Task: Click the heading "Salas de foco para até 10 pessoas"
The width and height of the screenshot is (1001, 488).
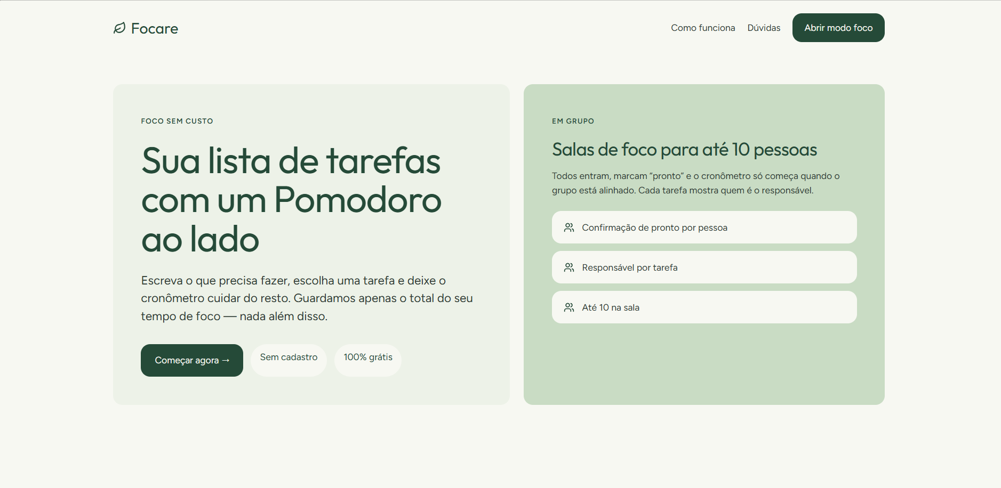Action: click(x=684, y=150)
